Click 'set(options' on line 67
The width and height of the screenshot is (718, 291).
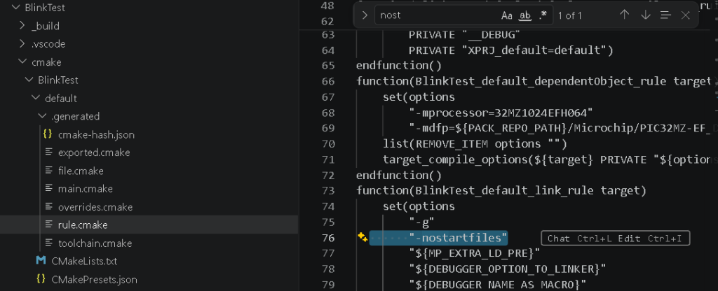pos(419,97)
